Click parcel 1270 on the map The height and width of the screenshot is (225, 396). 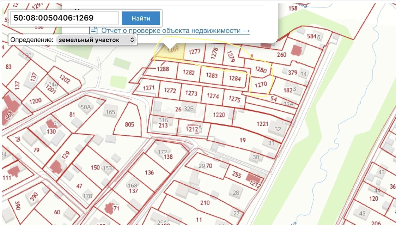tap(261, 84)
